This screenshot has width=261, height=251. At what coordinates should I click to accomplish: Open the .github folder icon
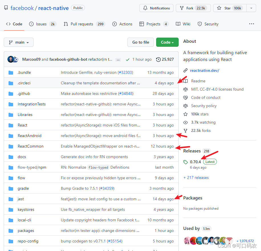(11, 93)
